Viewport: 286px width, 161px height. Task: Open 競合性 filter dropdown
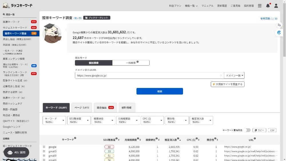(x=177, y=120)
